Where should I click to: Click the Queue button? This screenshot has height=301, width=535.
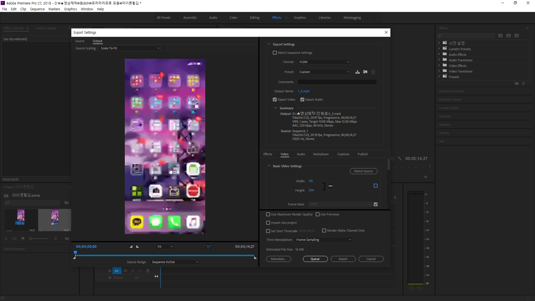coord(315,259)
